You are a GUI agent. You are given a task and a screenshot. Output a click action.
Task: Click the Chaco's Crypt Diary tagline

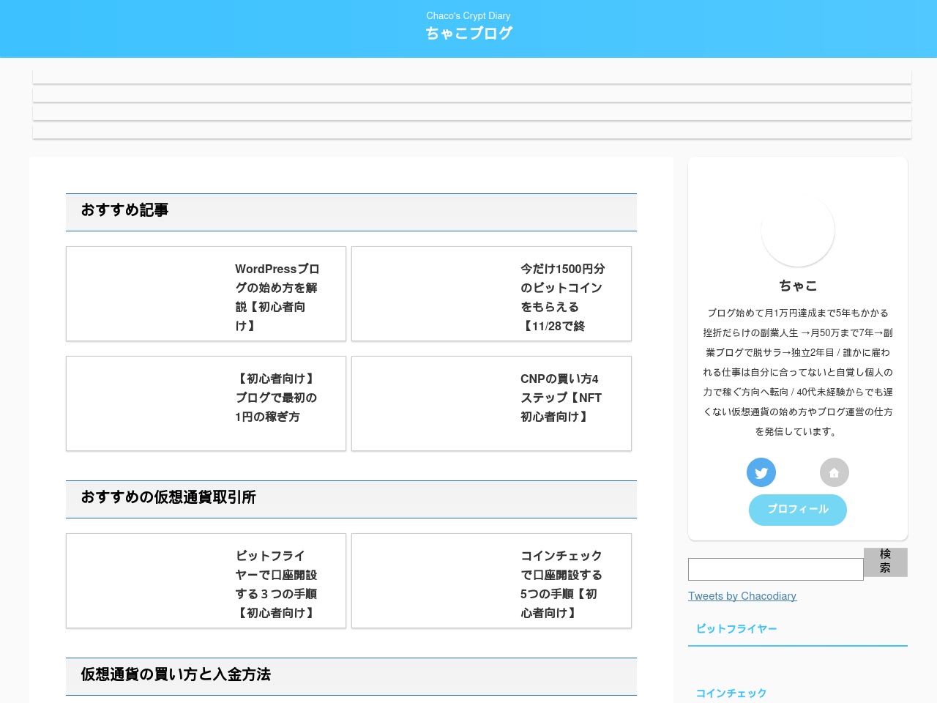click(x=468, y=15)
